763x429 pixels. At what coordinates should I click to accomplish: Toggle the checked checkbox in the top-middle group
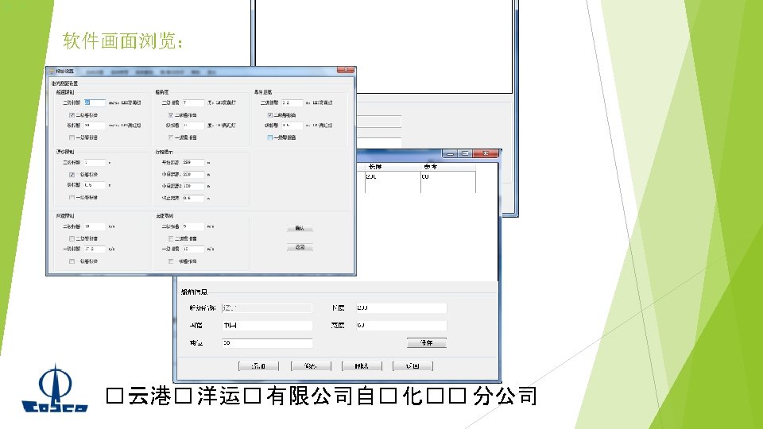tap(171, 115)
